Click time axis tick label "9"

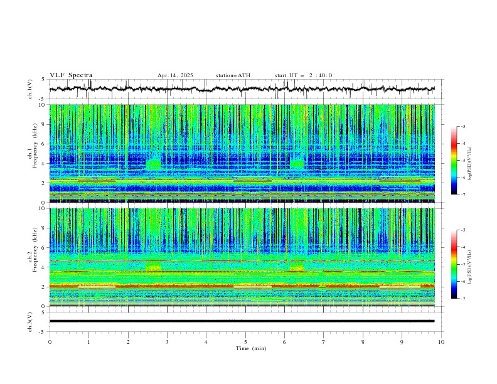pyautogui.click(x=402, y=342)
